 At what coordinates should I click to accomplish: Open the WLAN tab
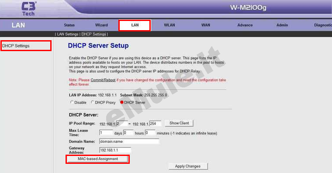169,25
